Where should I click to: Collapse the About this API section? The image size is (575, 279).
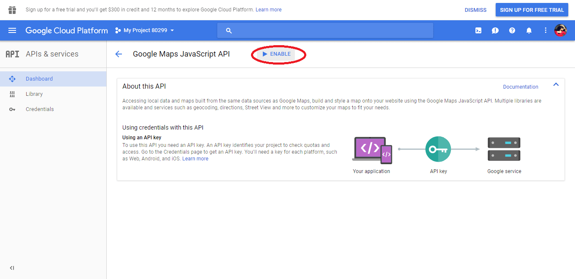pyautogui.click(x=556, y=84)
